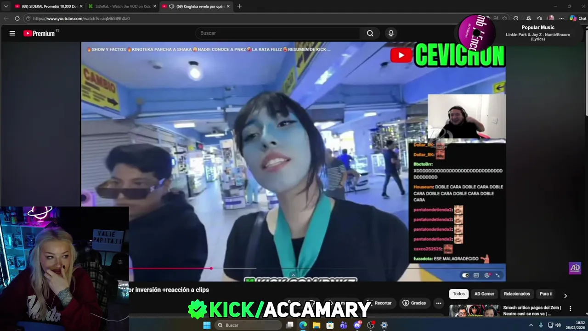Screen dimensions: 588x331
Task: Open Microsoft Store from the taskbar
Action: (x=330, y=325)
